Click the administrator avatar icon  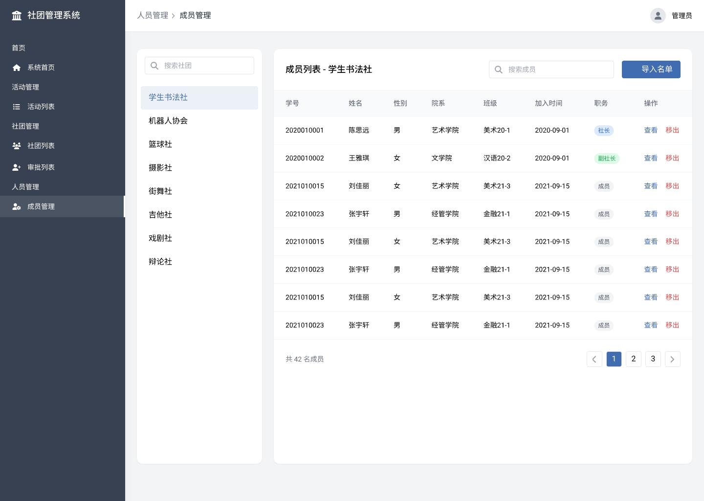coord(658,16)
